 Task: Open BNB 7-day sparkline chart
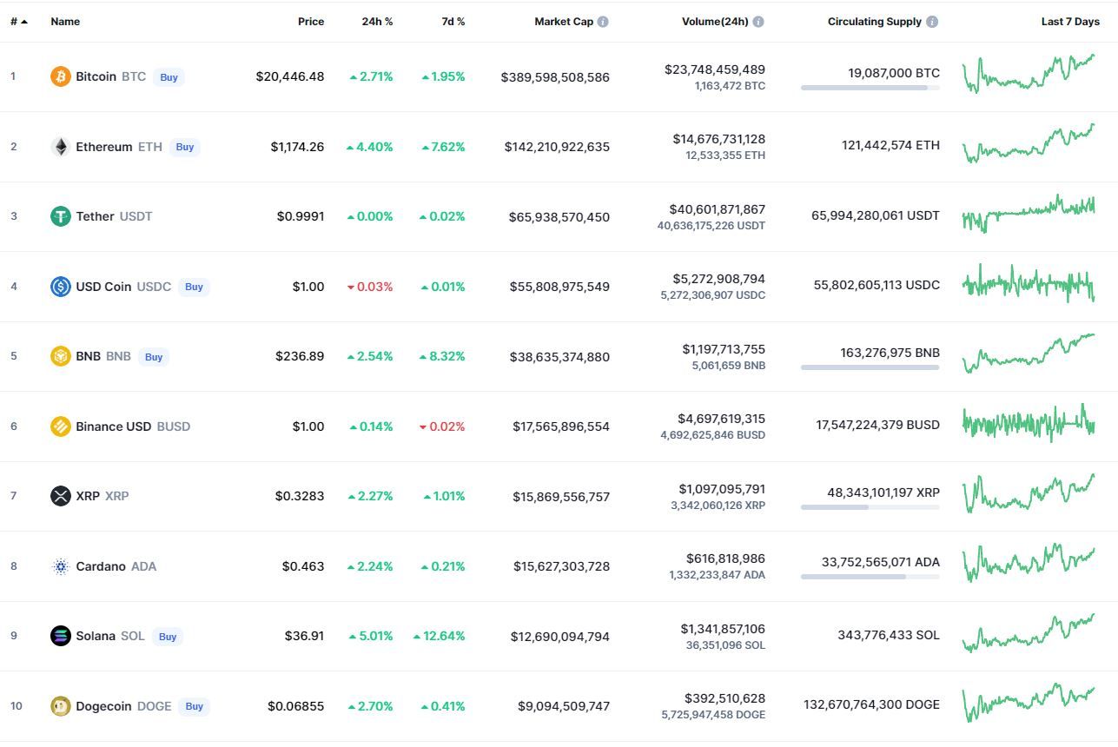click(x=1029, y=354)
